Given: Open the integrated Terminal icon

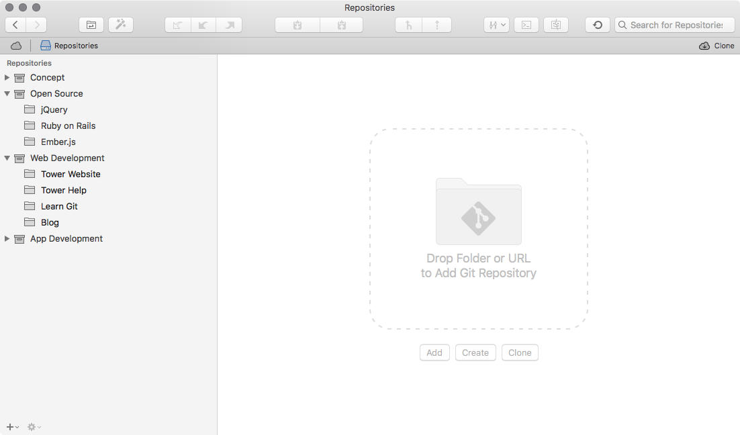Looking at the screenshot, I should (526, 24).
